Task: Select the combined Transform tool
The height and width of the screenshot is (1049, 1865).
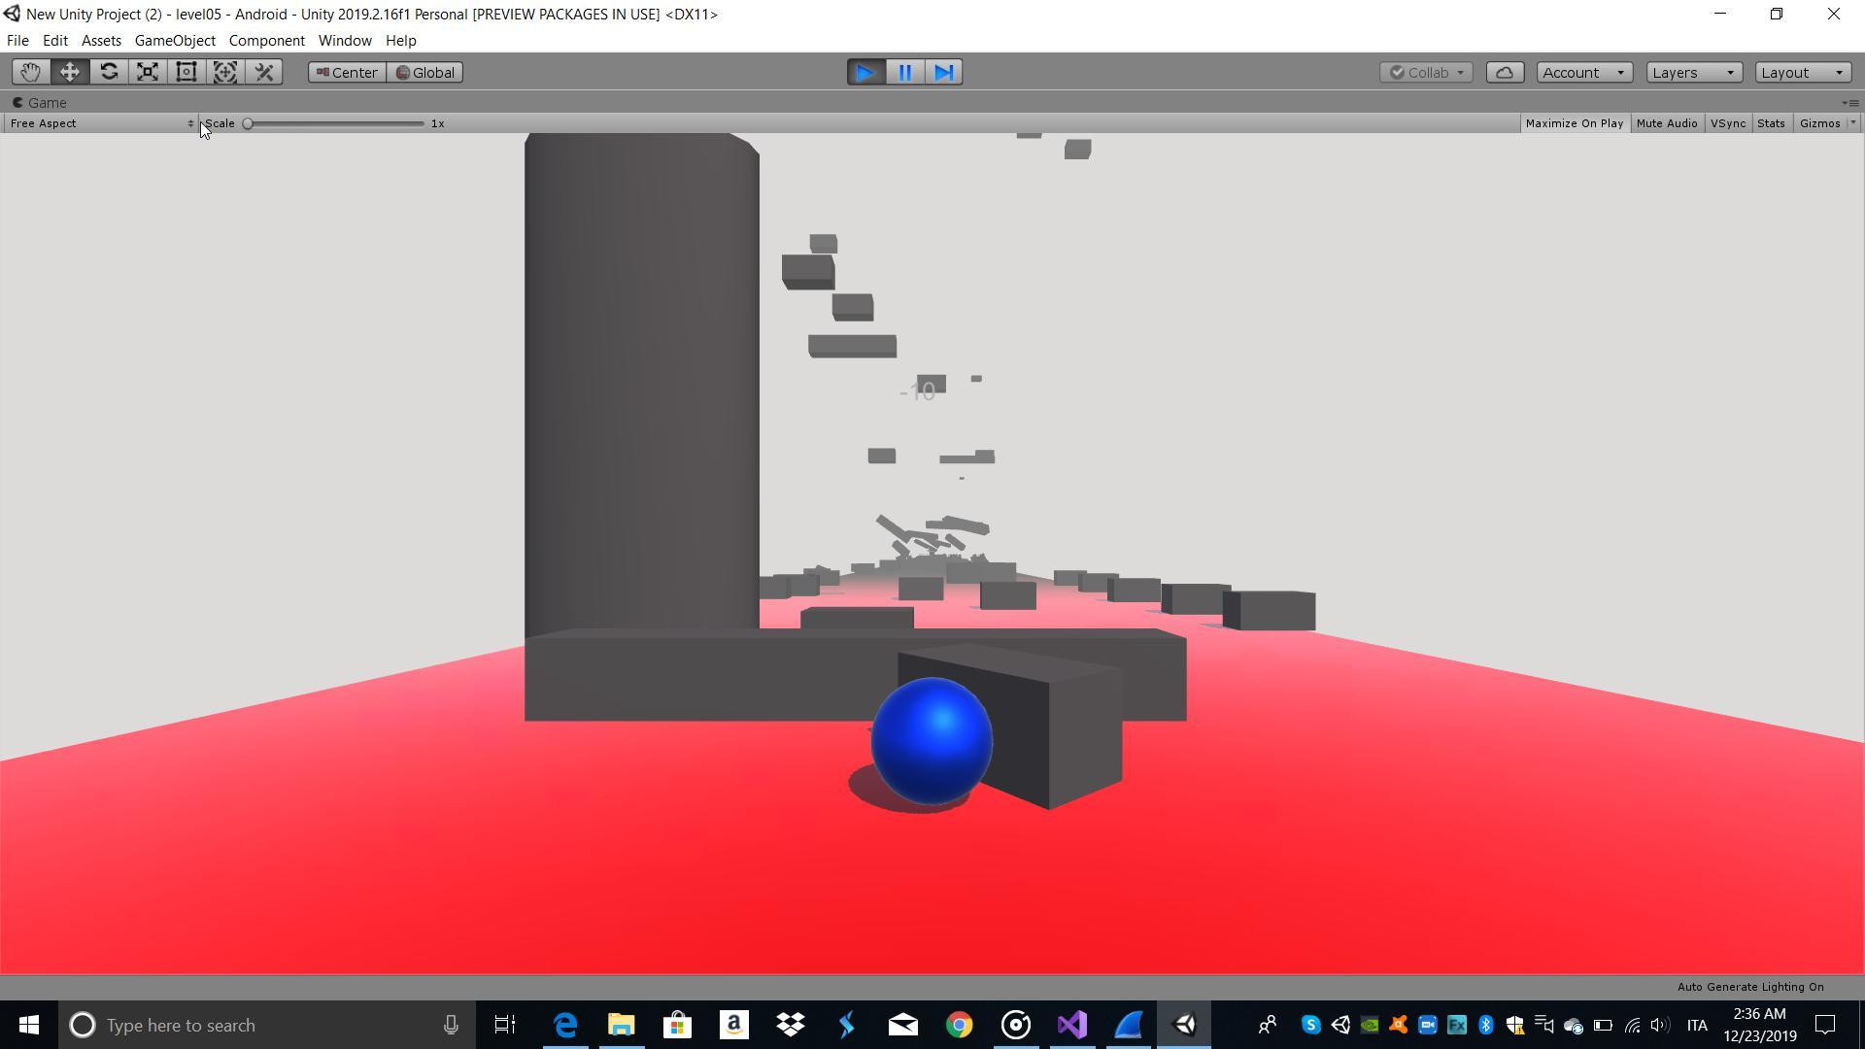Action: coord(224,72)
